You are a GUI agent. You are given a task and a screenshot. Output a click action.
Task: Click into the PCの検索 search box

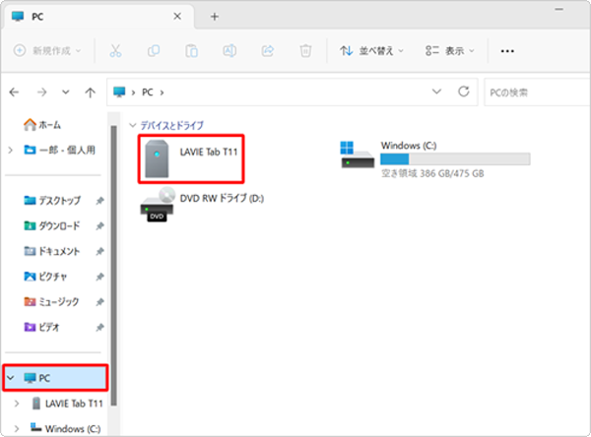[537, 93]
